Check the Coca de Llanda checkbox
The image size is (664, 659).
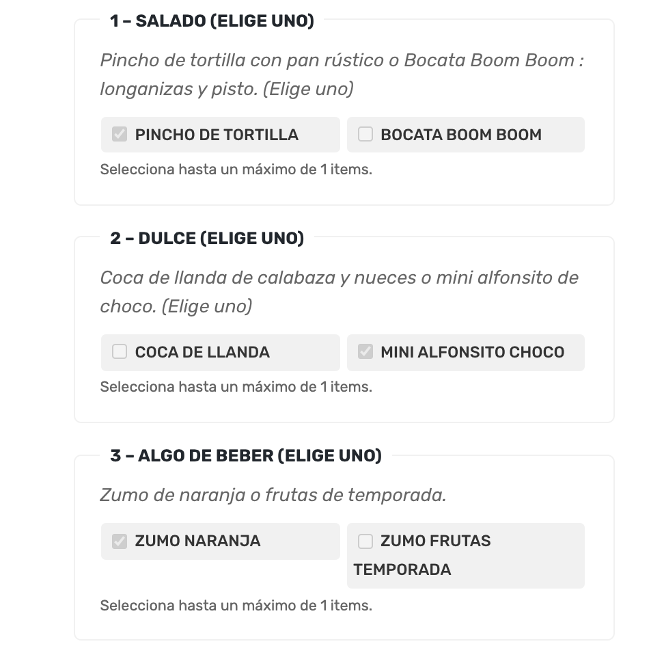coord(120,352)
